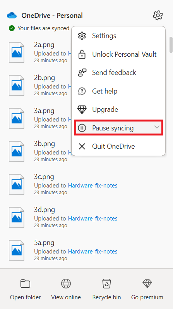Click the vertical scrollbar of the file list
Screen dimensions: 173x309
(171, 45)
